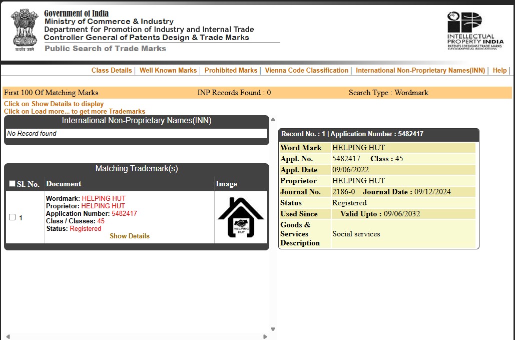Check the box for trademark record 1
The width and height of the screenshot is (515, 340).
click(12, 217)
